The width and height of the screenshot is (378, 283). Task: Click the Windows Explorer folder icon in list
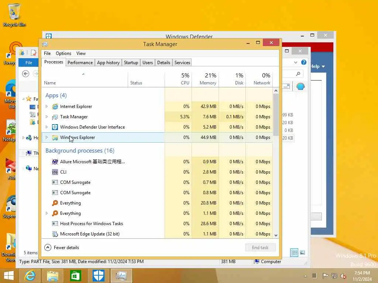[55, 137]
